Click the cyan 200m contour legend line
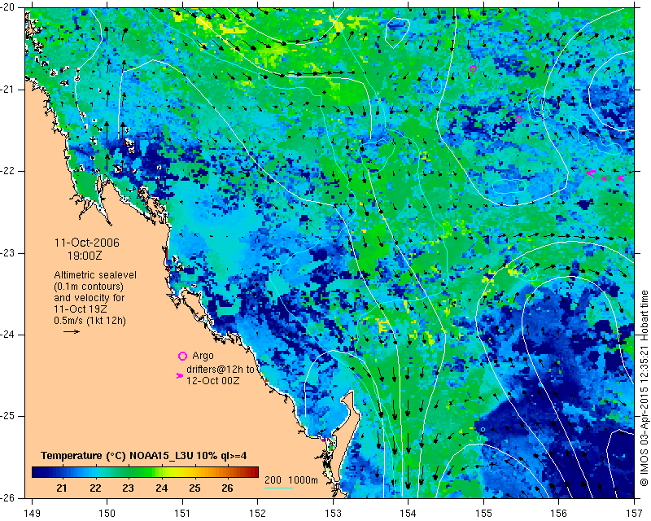651x521 pixels. [278, 488]
